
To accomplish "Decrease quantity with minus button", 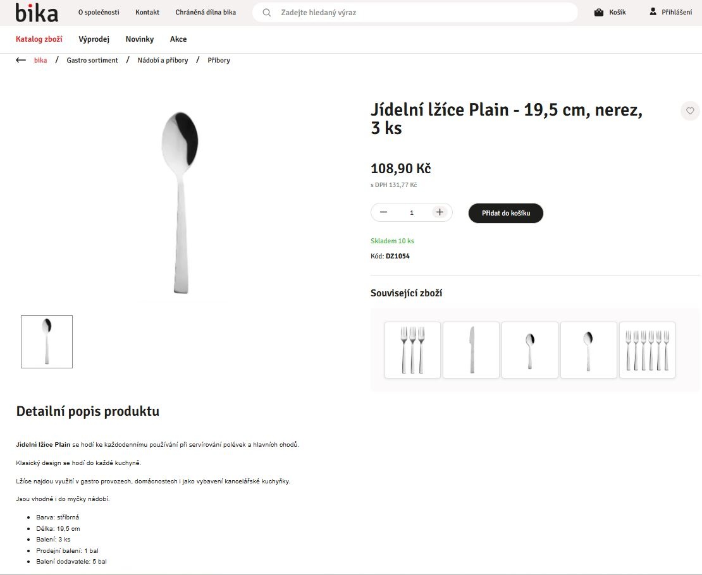I will point(383,212).
